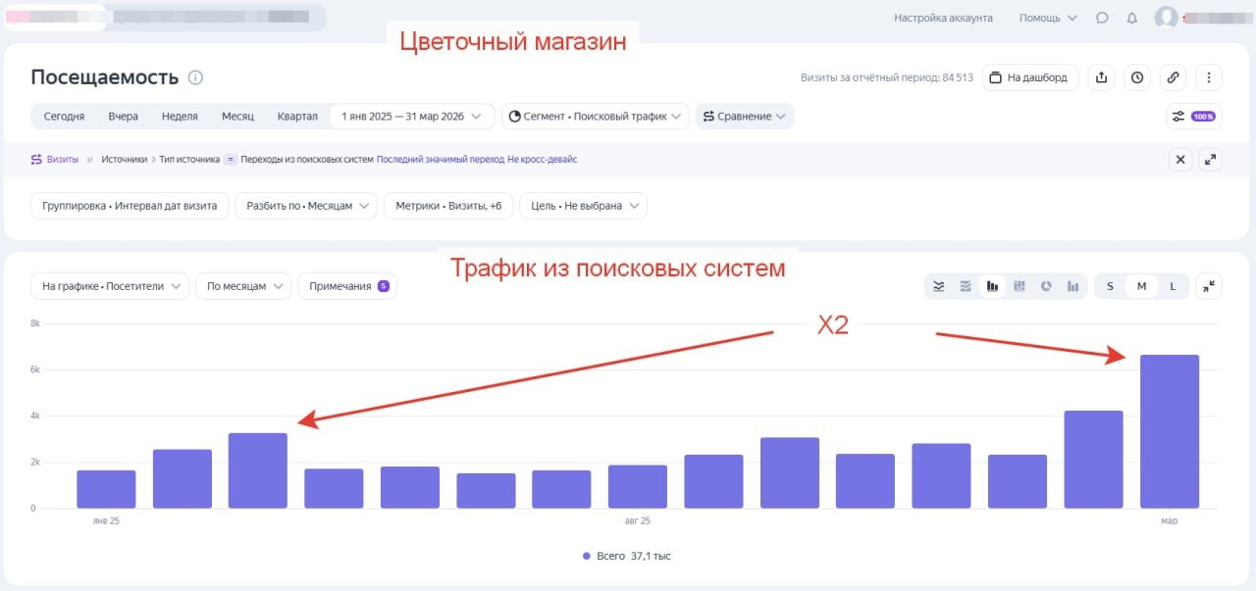Select the line chart type
The width and height of the screenshot is (1256, 591).
tap(939, 286)
